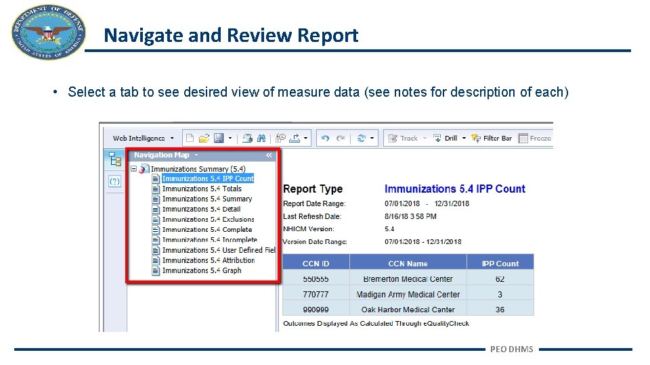
Task: Click the CCN ID column header
Action: coord(316,264)
